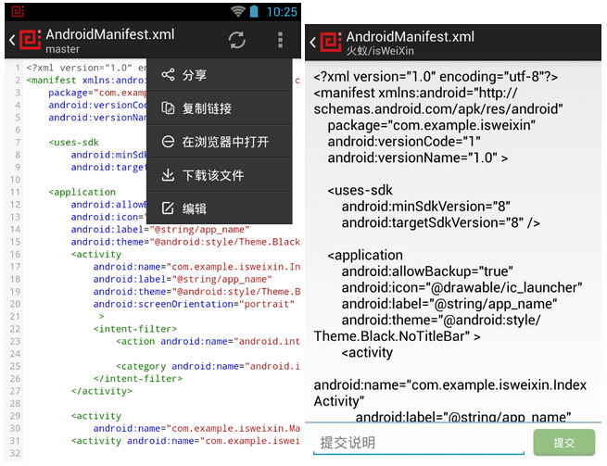The image size is (607, 466).
Task: Tap the back chevron beside master title
Action: [x=11, y=41]
